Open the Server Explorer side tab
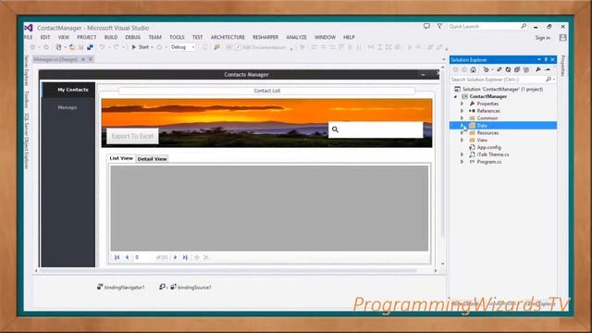 tap(27, 70)
